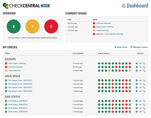This screenshot has height=118, width=151.
Task: Click the Status History column header
Action: (x=104, y=53)
